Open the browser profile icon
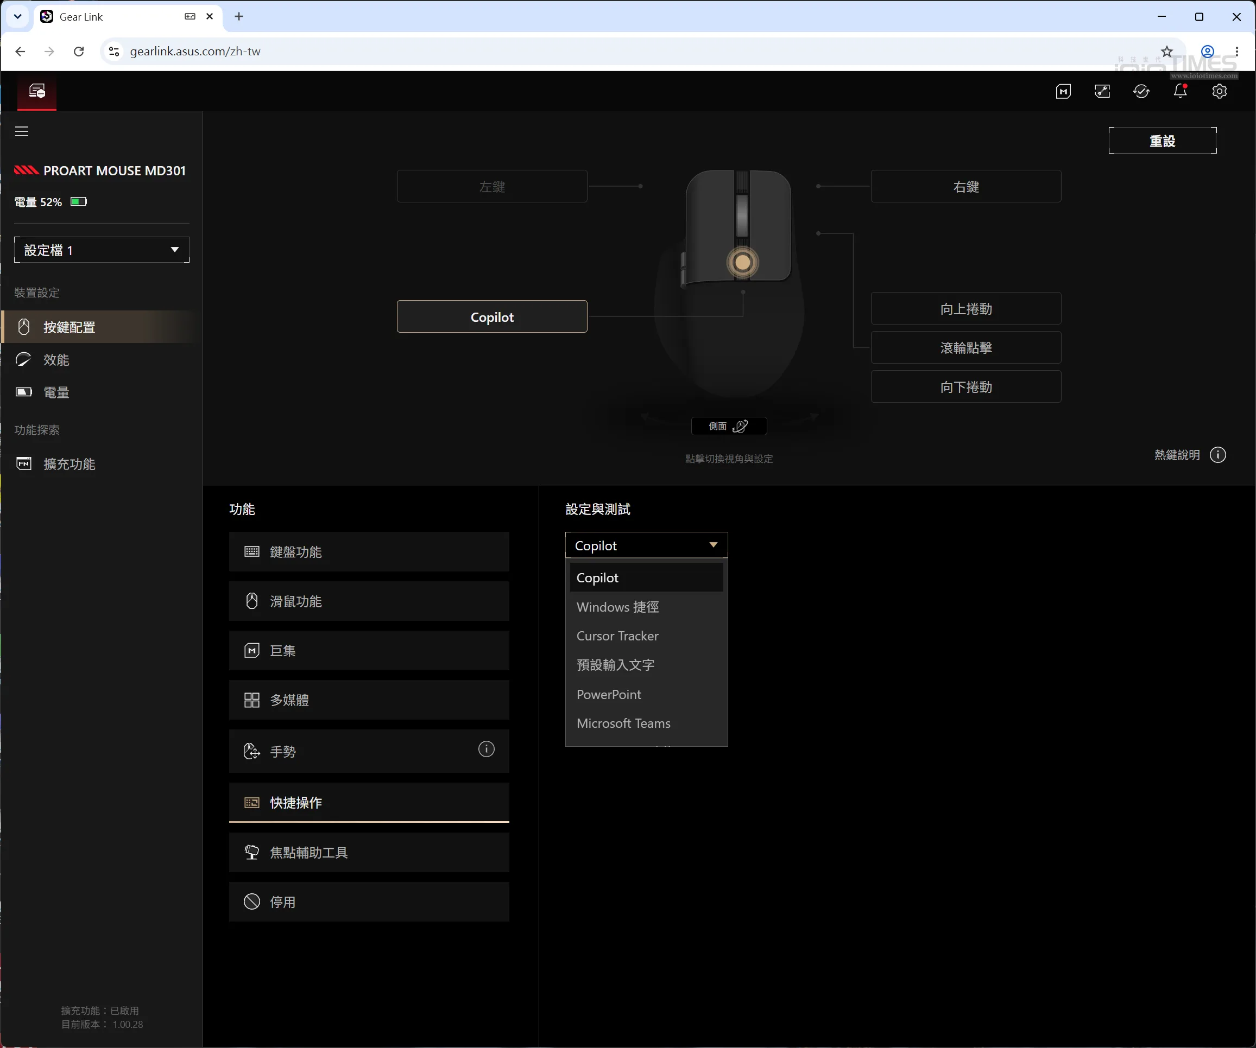The image size is (1256, 1048). click(x=1208, y=52)
